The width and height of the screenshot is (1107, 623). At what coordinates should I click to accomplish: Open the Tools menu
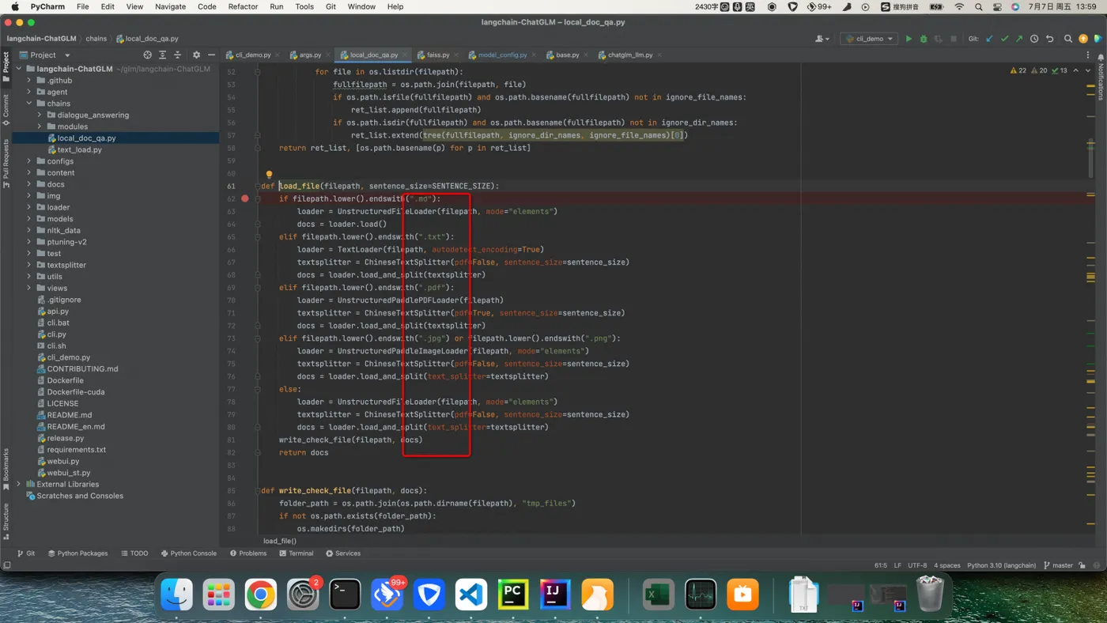(x=304, y=6)
